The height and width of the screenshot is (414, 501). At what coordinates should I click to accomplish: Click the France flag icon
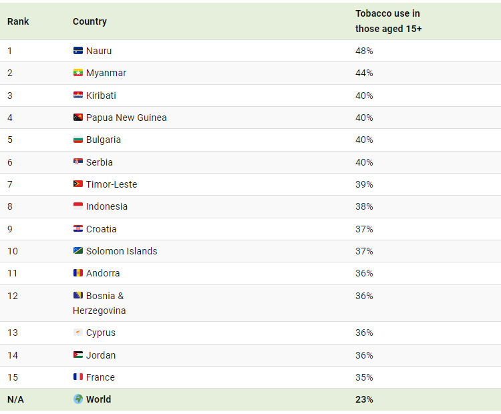click(77, 377)
